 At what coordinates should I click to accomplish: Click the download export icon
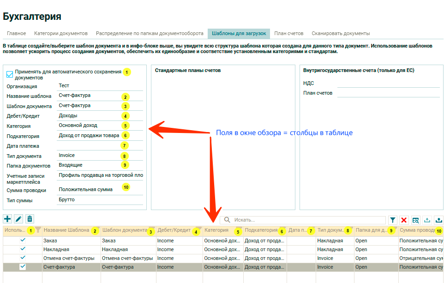pos(427,220)
